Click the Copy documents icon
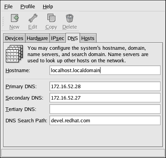This screenshot has width=166, height=158. coord(51,18)
